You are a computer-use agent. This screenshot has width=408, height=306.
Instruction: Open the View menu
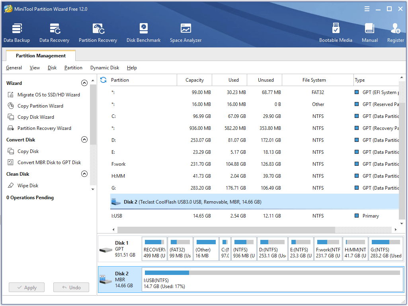(x=35, y=68)
